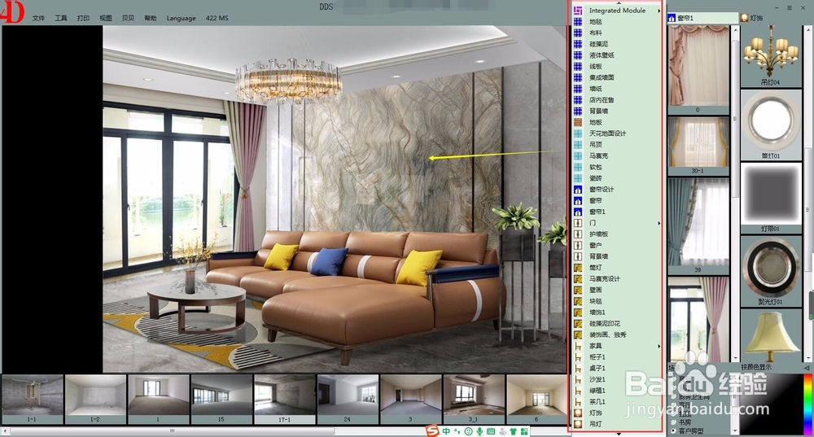Click the Integrated Module entry icon
This screenshot has height=437, width=814.
tap(578, 11)
